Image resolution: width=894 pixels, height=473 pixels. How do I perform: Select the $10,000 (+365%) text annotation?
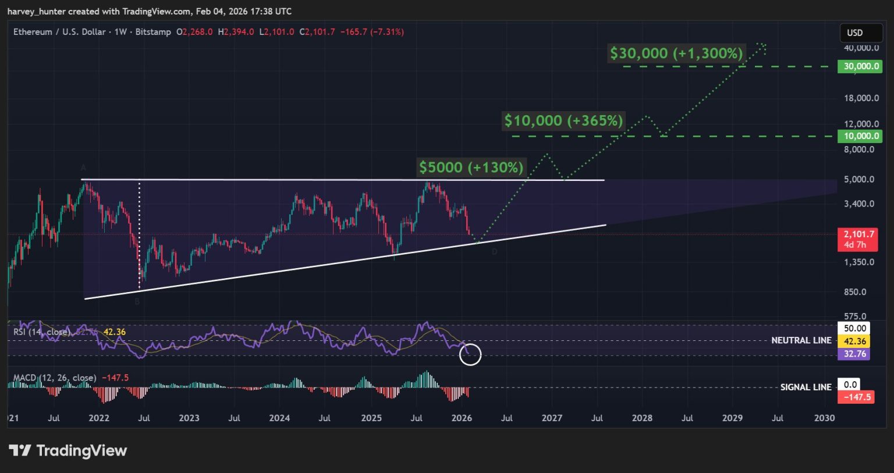pyautogui.click(x=563, y=121)
